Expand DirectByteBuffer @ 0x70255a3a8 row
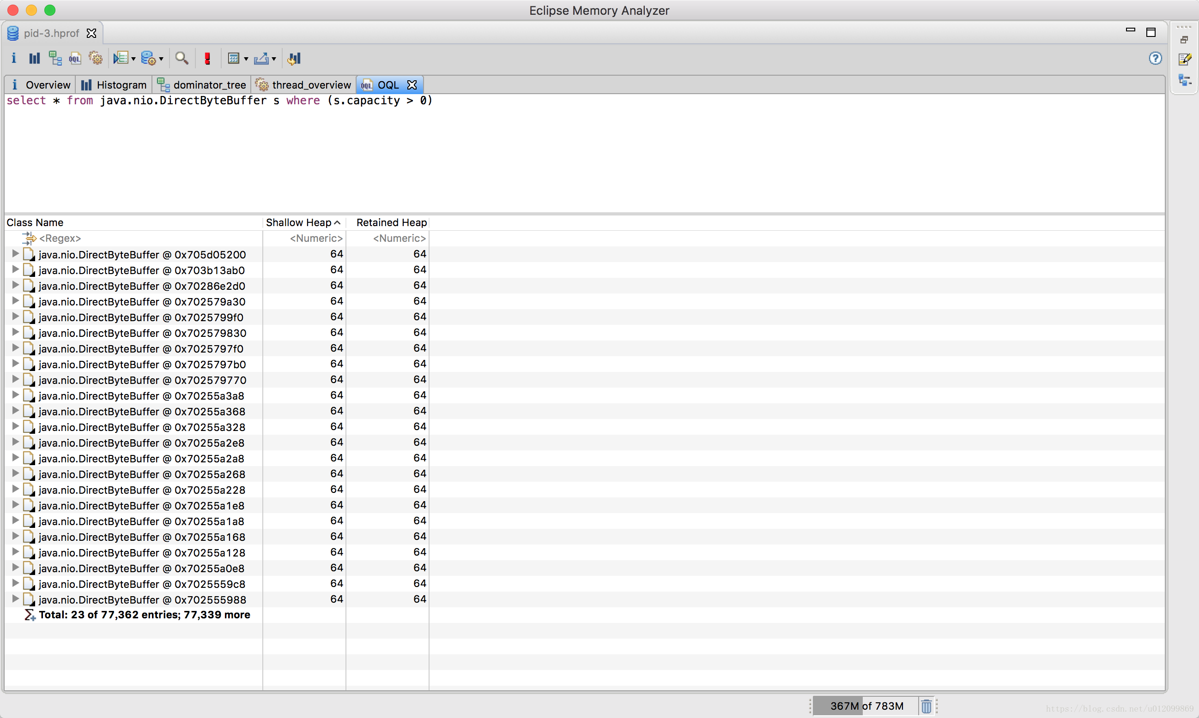The width and height of the screenshot is (1199, 718). pyautogui.click(x=15, y=395)
